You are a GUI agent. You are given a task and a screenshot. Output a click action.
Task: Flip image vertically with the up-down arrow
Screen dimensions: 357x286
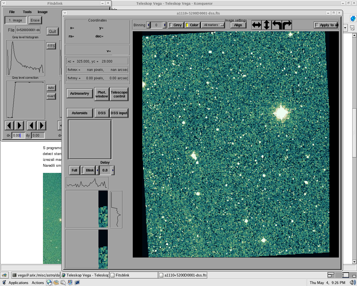coord(267,25)
